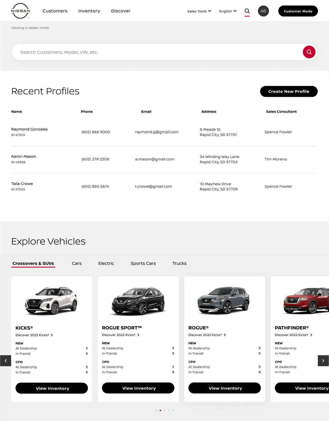Open the Inventory menu
Image resolution: width=329 pixels, height=421 pixels.
point(89,11)
